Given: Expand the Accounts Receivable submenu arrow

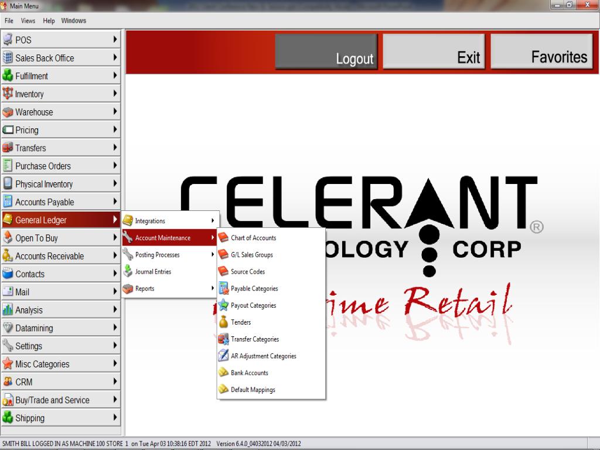Looking at the screenshot, I should tap(115, 255).
